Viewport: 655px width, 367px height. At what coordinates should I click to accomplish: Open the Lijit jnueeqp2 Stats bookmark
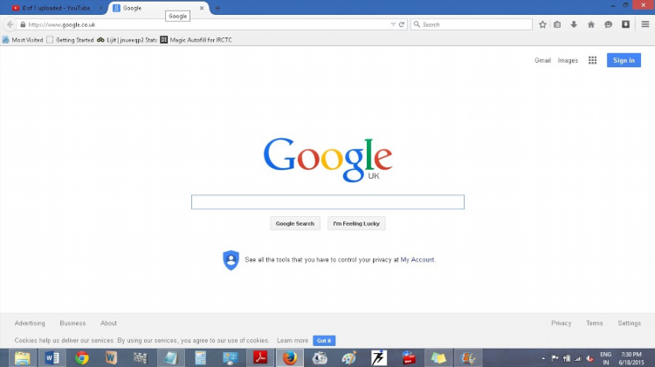tap(127, 40)
